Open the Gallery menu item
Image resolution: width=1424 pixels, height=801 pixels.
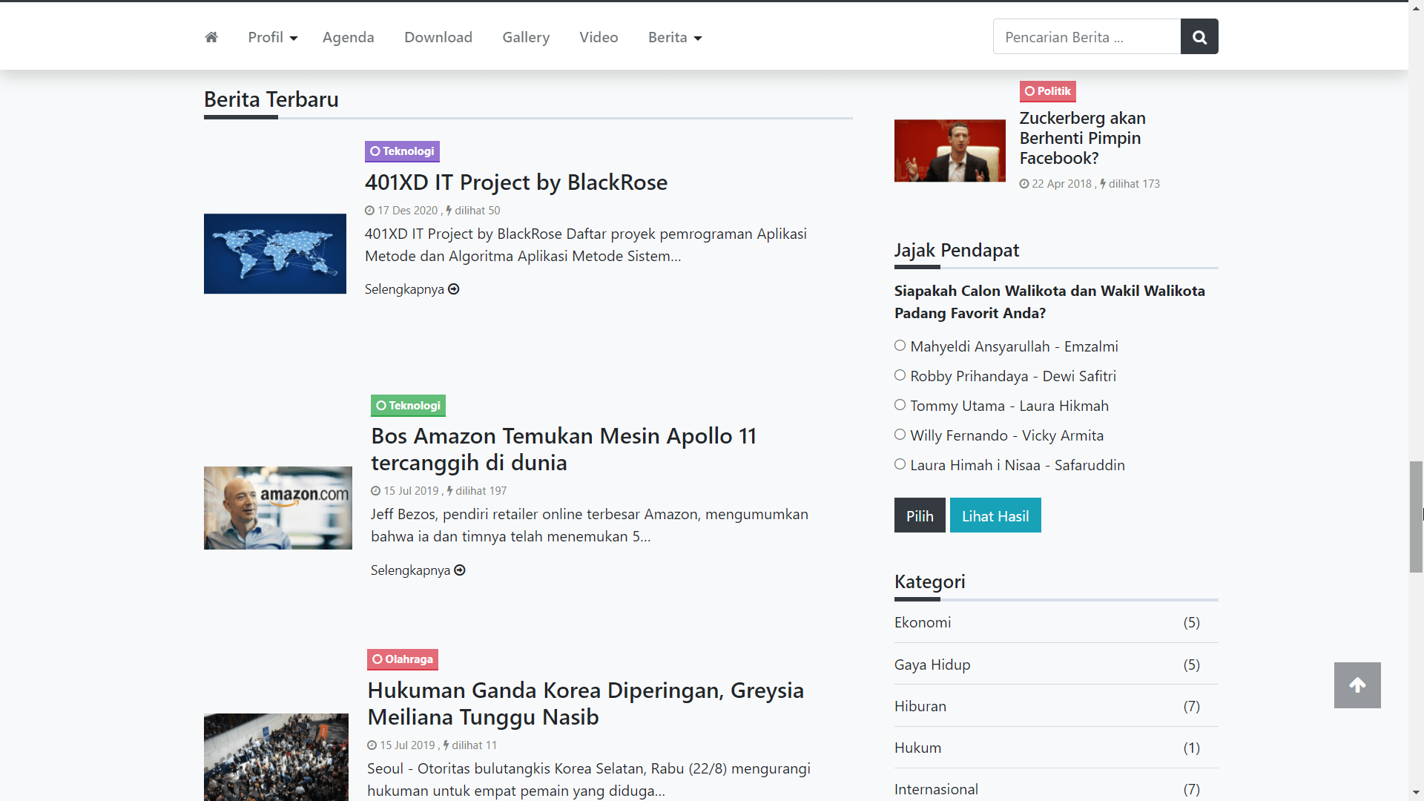pos(525,37)
